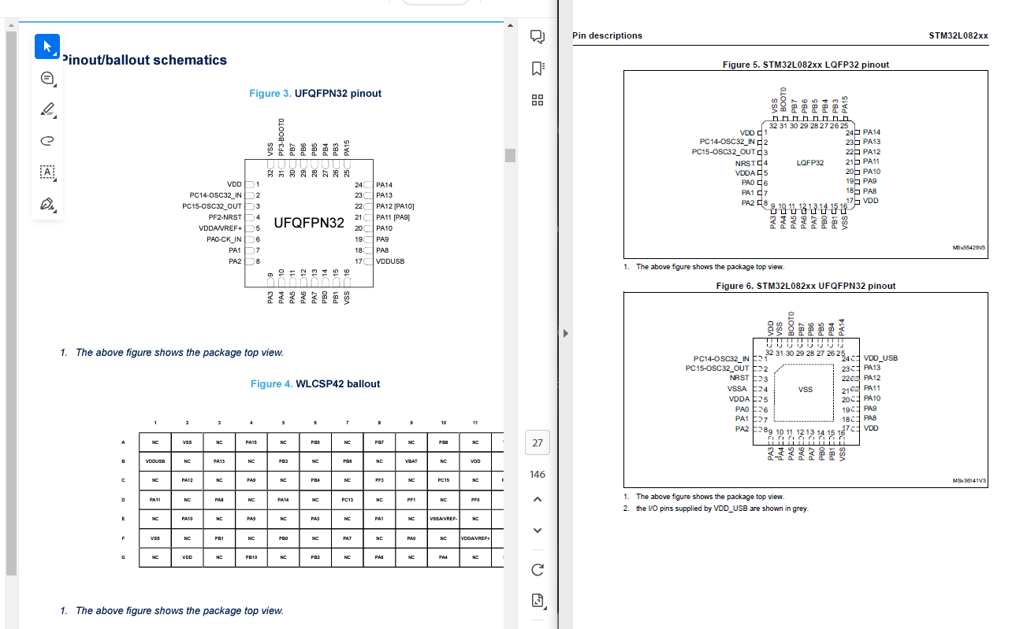Toggle the right panel open with arrow
This screenshot has width=1027, height=629.
[x=564, y=333]
